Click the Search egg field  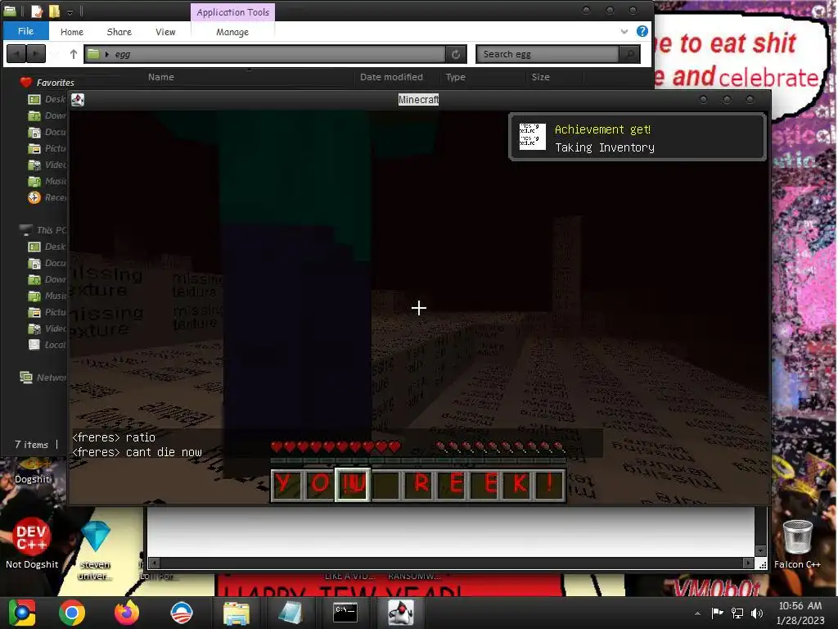coord(547,54)
